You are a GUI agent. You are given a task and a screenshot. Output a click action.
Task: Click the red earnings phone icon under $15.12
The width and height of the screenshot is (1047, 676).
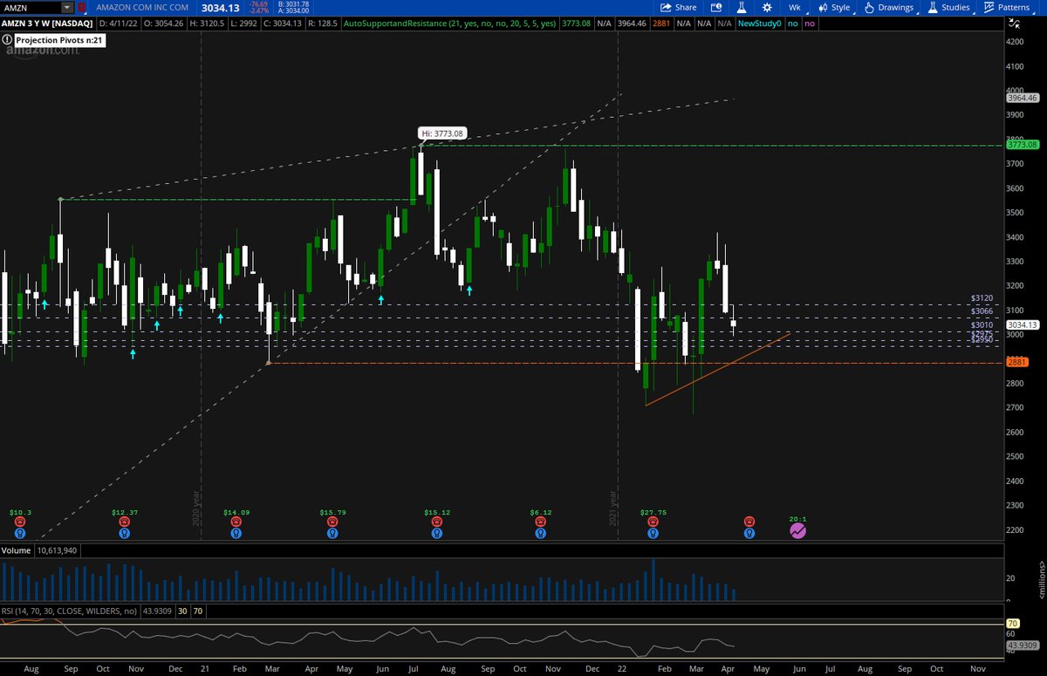point(436,522)
